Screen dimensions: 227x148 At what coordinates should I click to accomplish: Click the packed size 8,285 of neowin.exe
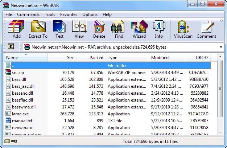point(98,128)
